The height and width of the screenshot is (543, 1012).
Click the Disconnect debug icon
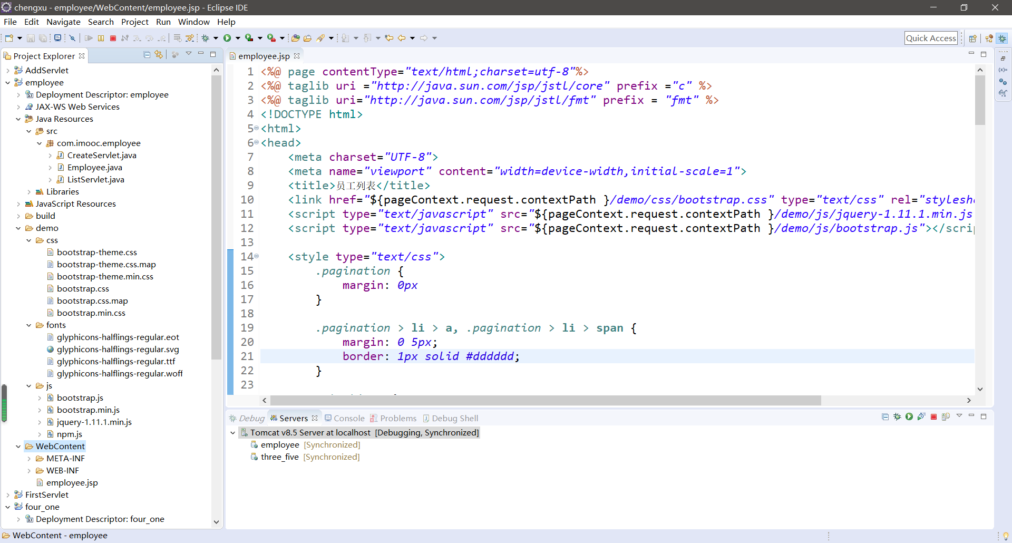(125, 38)
